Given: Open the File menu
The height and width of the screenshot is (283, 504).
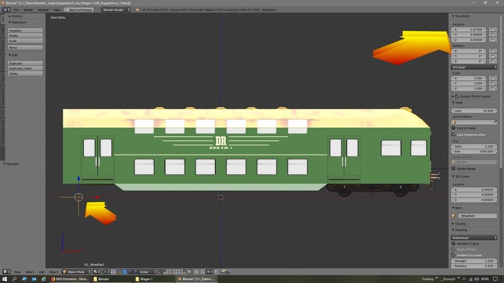Looking at the screenshot, I should click(x=15, y=10).
